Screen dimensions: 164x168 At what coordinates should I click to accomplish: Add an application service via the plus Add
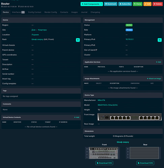pos(159,62)
